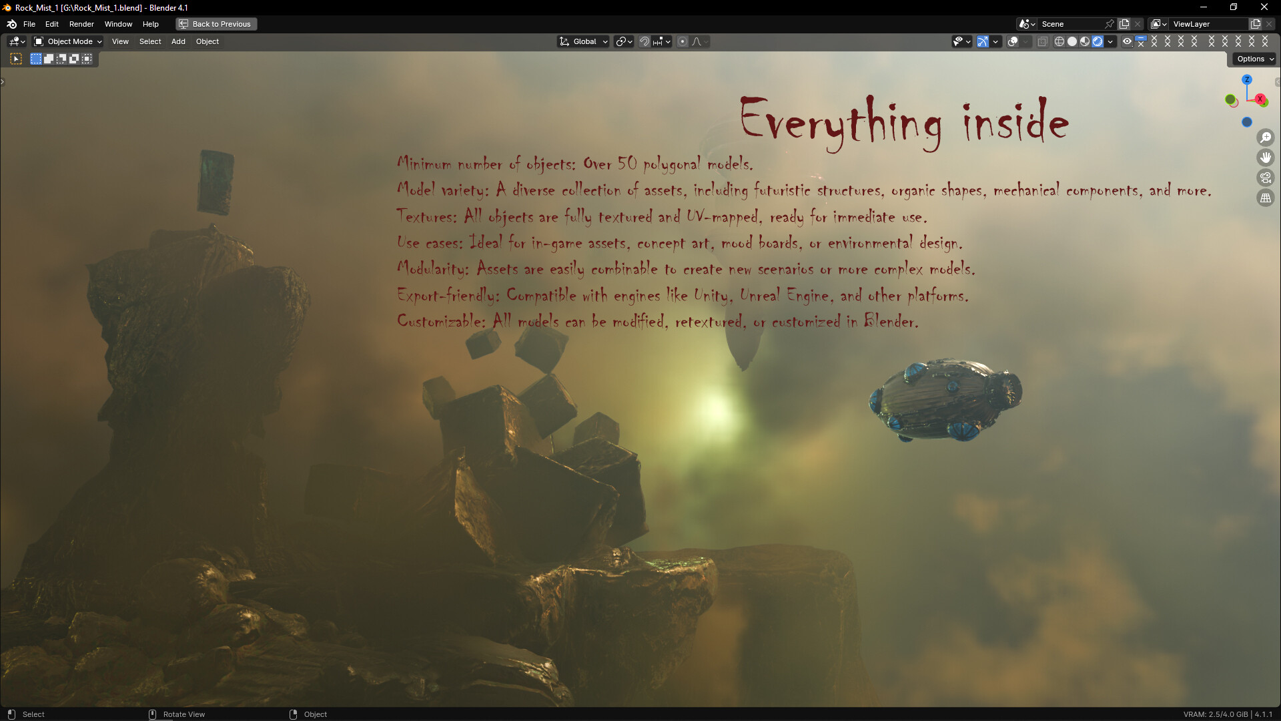Screen dimensions: 1281x721
Task: Toggle camera view with the camera gizmo
Action: click(1266, 178)
